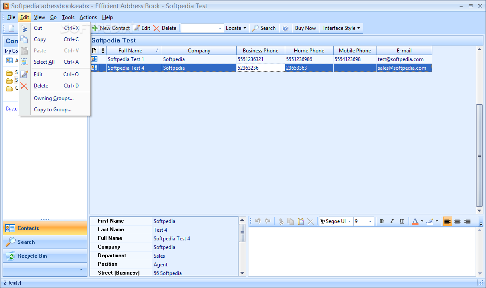
Task: Open the quick search combo box arrow
Action: coord(220,28)
